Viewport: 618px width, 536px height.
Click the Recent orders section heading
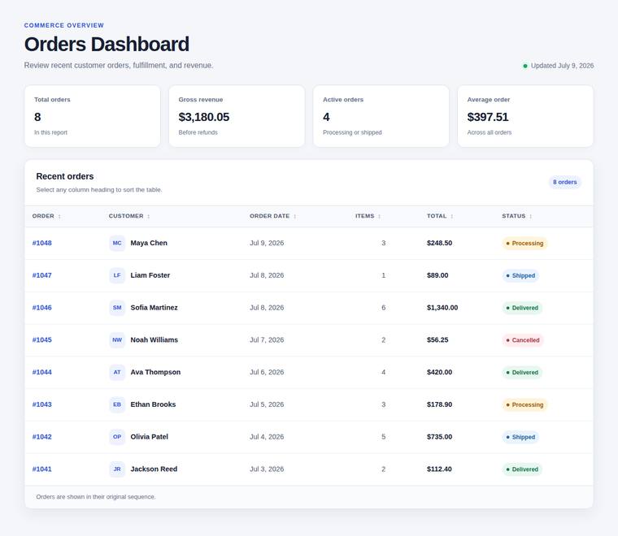click(x=65, y=176)
